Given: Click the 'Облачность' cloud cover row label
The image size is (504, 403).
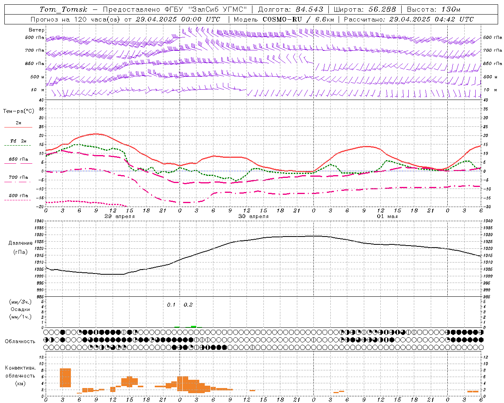Looking at the screenshot, I should (20, 342).
